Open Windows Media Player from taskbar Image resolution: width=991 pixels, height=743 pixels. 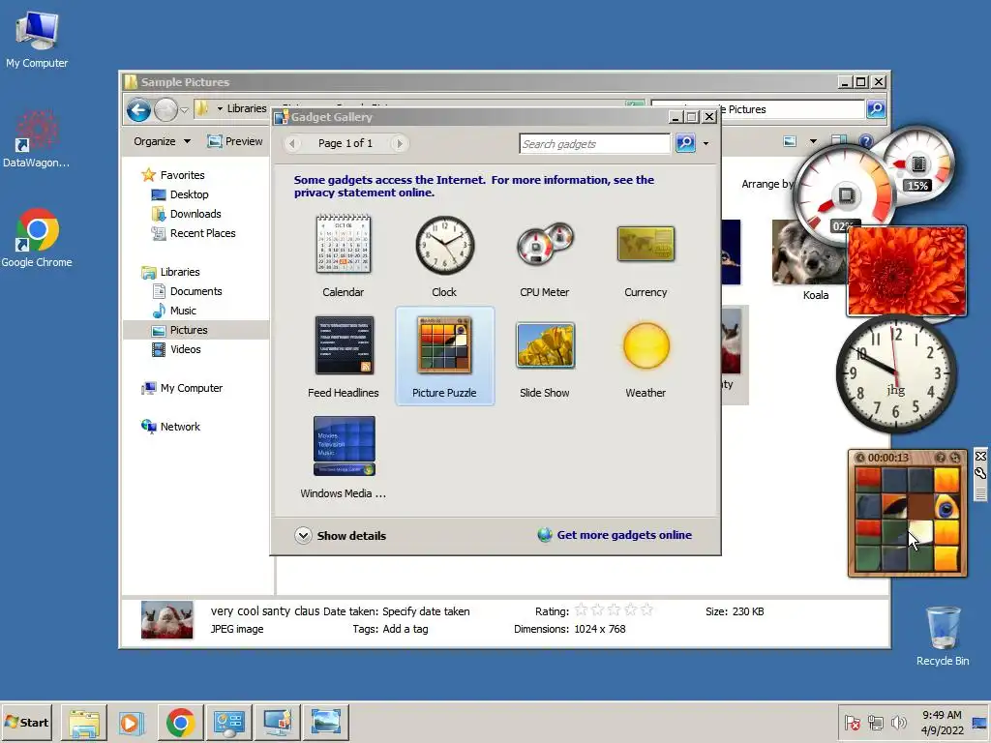click(x=132, y=722)
